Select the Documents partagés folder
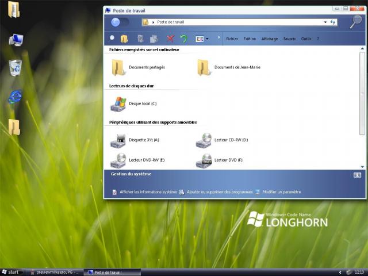Screen dimensions: 368x276 (138, 67)
